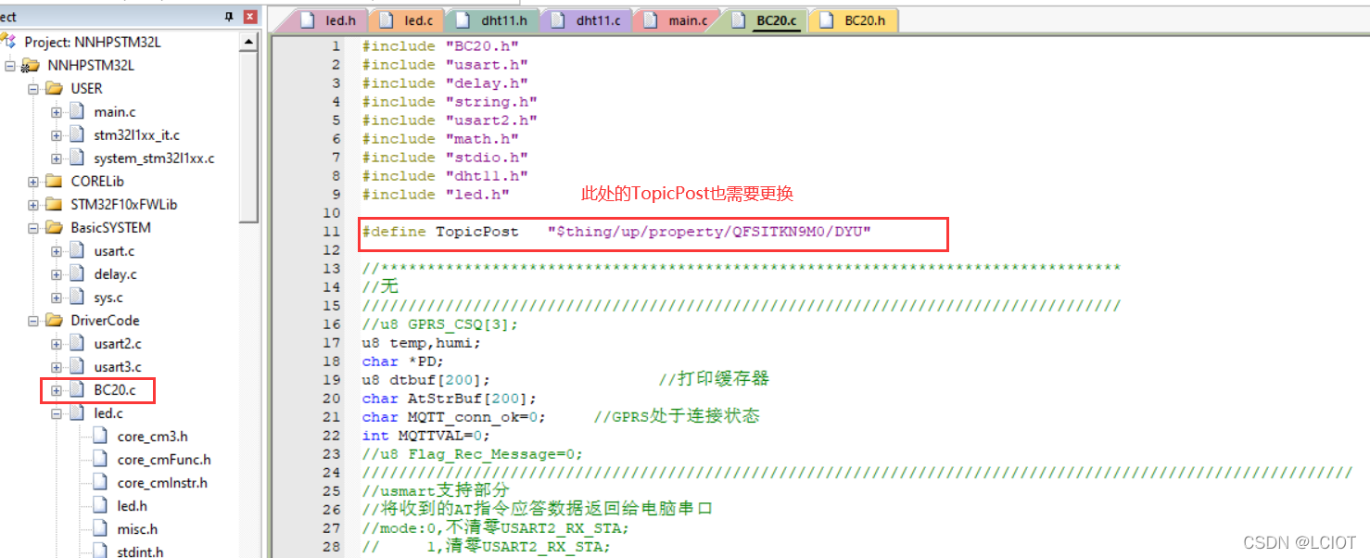Click code line 'int MQTTVAL=0;'
Viewport: 1370px width, 558px height.
pyautogui.click(x=425, y=436)
